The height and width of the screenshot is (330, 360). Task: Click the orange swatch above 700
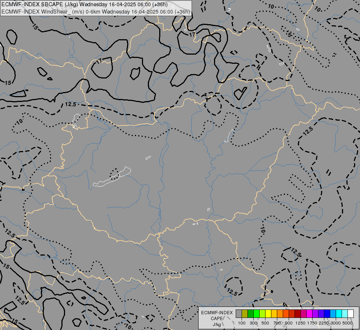pos(280,313)
